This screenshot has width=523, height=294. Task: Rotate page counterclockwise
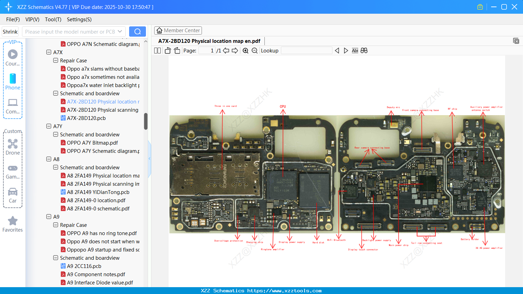click(168, 51)
